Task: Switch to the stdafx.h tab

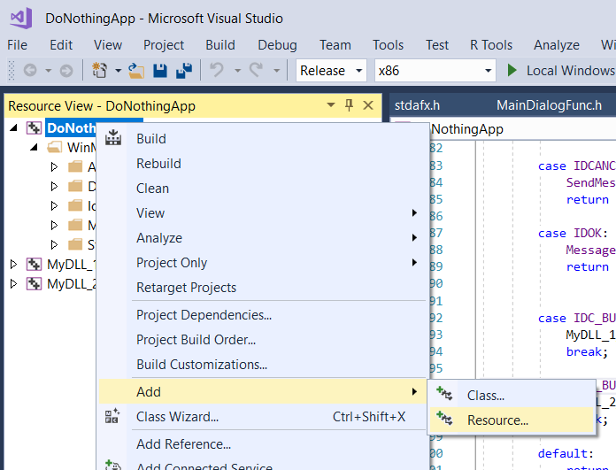Action: pos(417,105)
